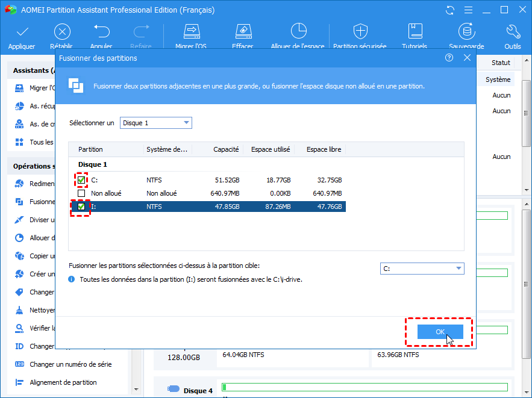Click the Disque 4 usage bar

click(365, 387)
